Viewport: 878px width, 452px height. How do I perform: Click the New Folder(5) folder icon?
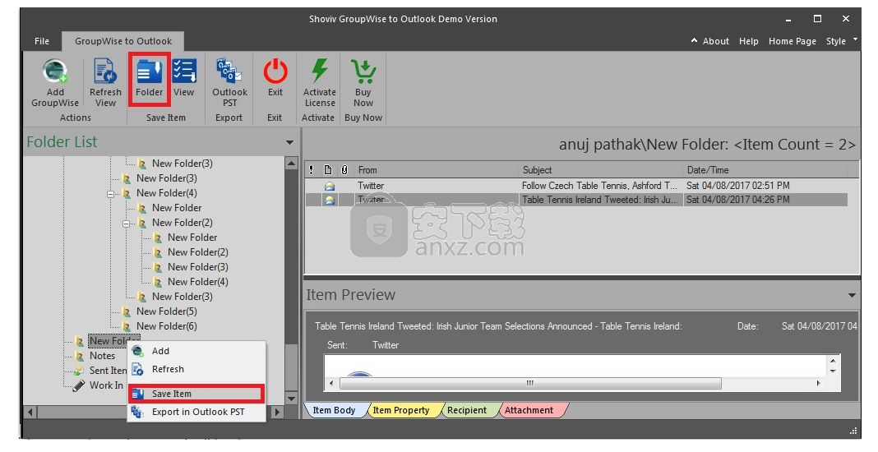pyautogui.click(x=127, y=311)
